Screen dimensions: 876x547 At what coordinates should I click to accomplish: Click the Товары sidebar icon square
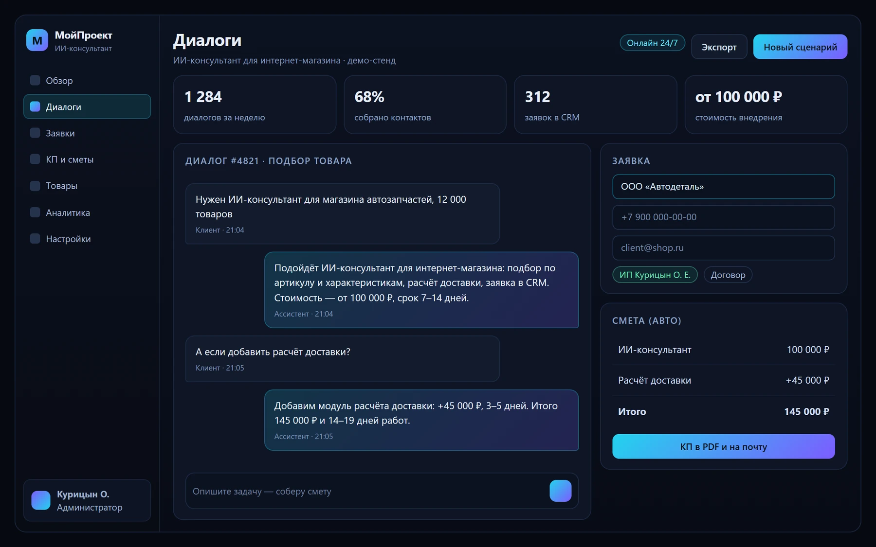coord(35,186)
